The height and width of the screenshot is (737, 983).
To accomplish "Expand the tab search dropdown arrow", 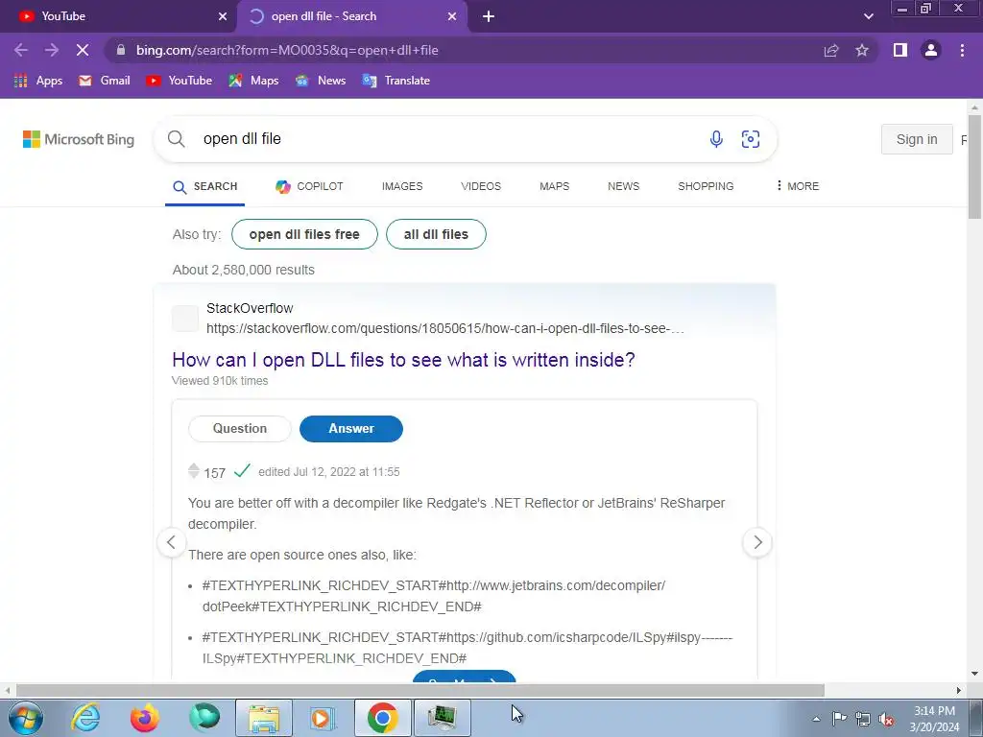I will pyautogui.click(x=868, y=16).
